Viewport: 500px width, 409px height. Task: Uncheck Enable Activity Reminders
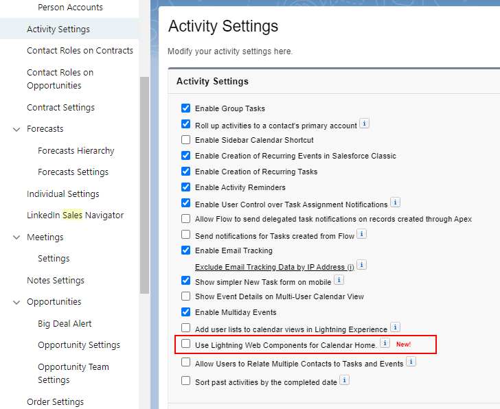click(185, 187)
